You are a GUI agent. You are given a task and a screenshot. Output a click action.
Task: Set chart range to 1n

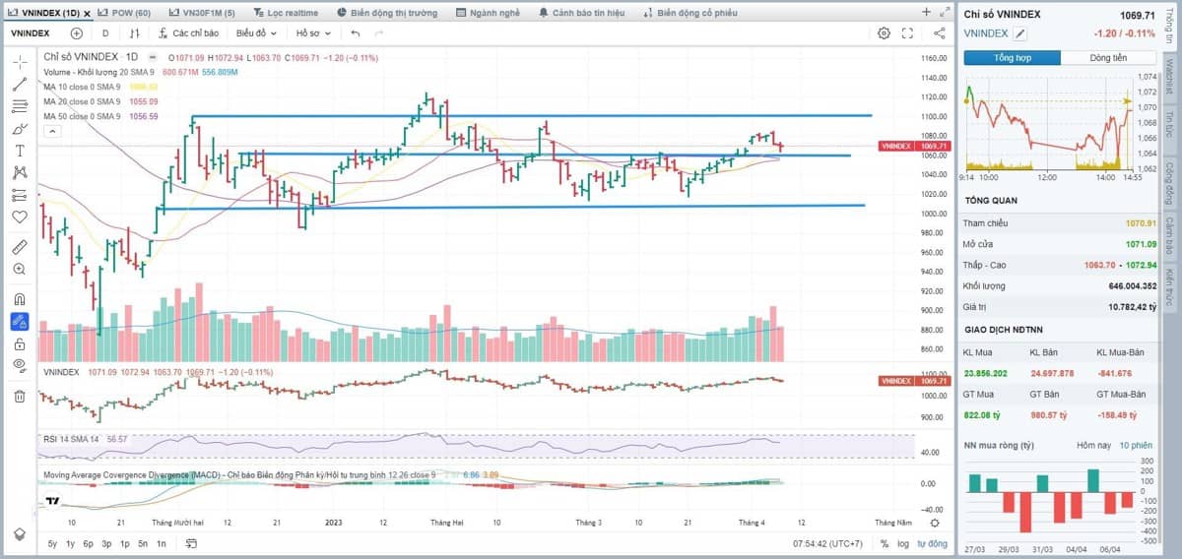click(x=162, y=543)
